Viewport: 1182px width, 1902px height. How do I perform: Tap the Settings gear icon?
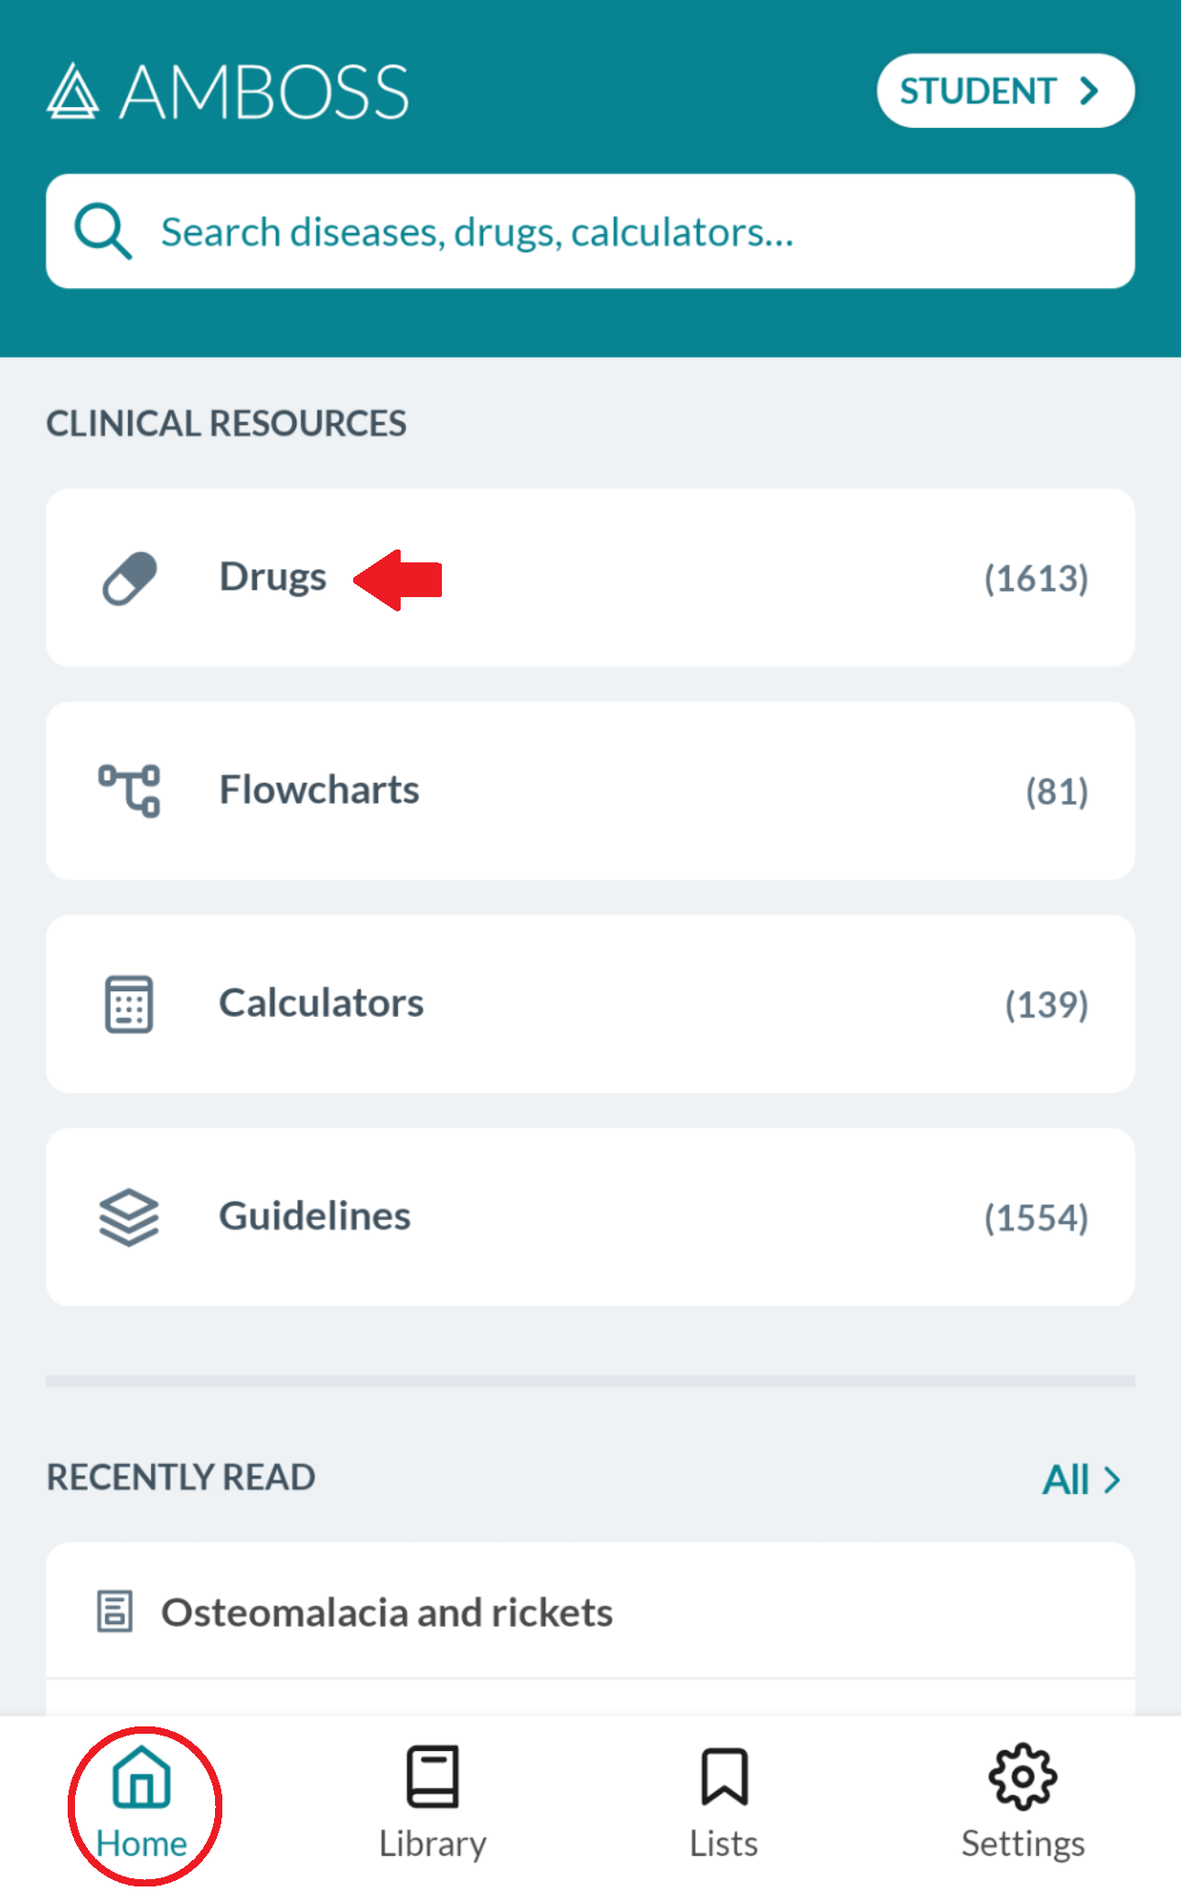(x=1023, y=1777)
